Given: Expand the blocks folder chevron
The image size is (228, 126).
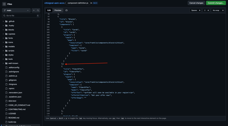Looking at the screenshot, I should [3, 30].
